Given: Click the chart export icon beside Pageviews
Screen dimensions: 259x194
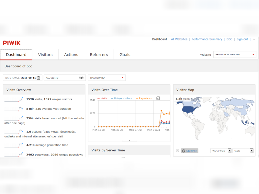Looking at the screenshot, I should pos(158,98).
